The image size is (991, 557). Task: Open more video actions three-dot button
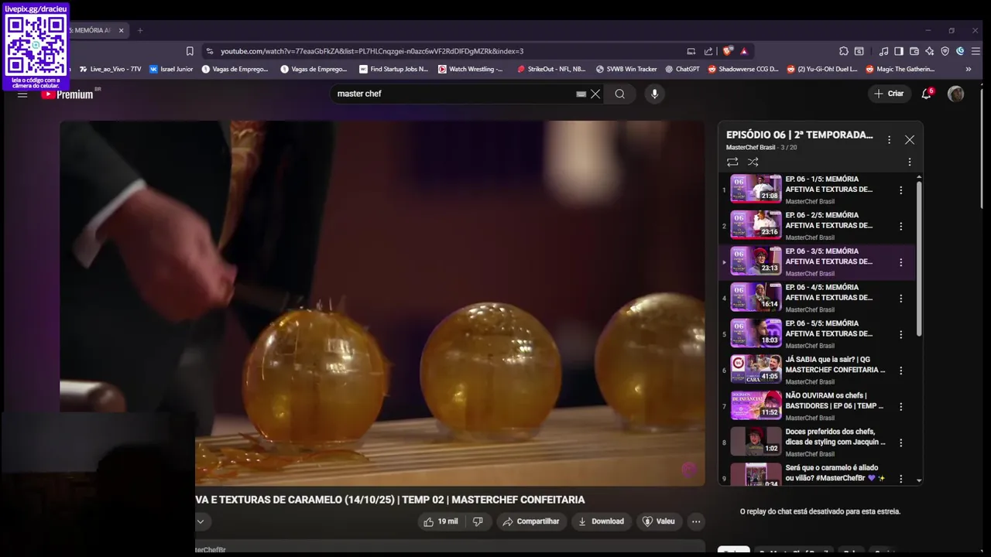coord(696,521)
